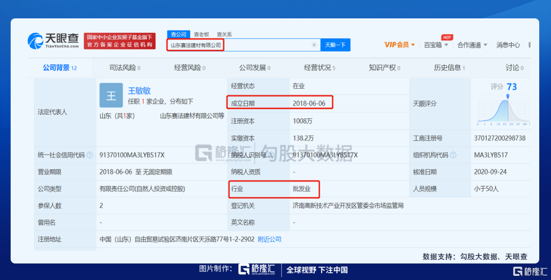The image size is (551, 280).
Task: Switch to the 查老板 search tab
Action: (202, 35)
